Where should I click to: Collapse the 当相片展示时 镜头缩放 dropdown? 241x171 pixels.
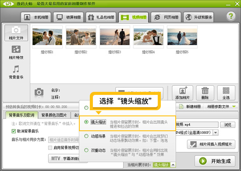click(x=173, y=165)
